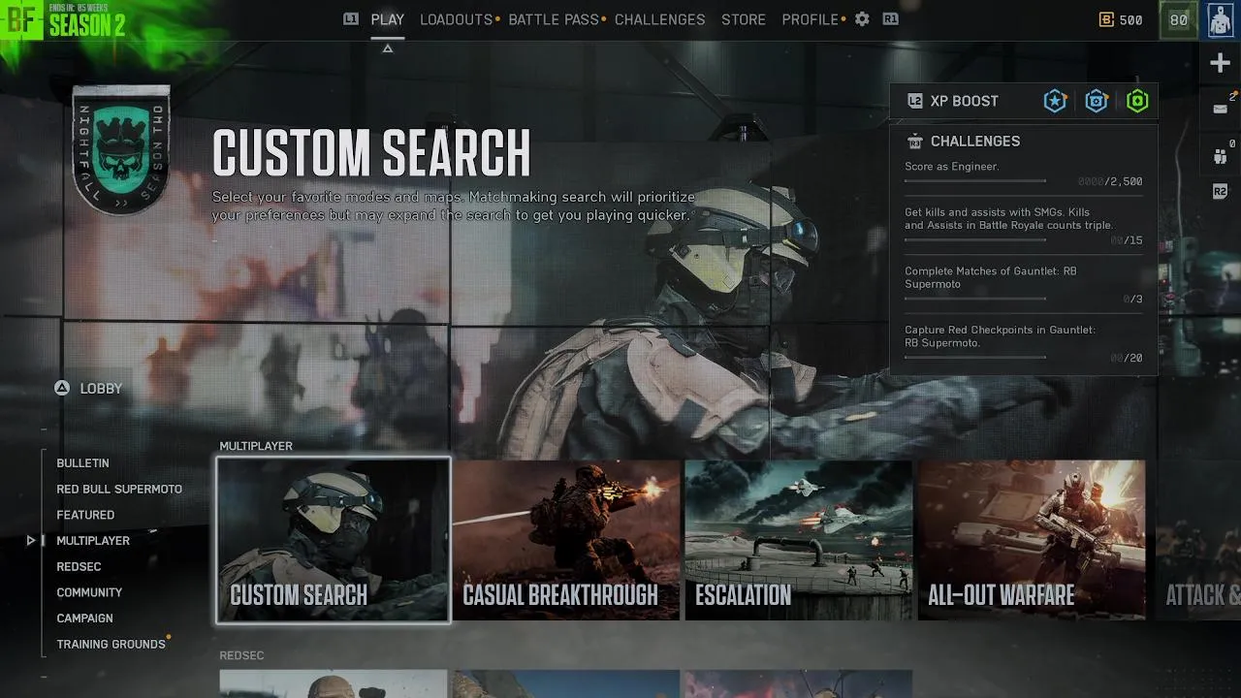Click the Nightfall Season Two skull badge
The image size is (1241, 698).
point(122,149)
